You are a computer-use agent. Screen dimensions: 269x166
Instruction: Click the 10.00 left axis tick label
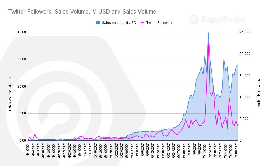(22, 113)
